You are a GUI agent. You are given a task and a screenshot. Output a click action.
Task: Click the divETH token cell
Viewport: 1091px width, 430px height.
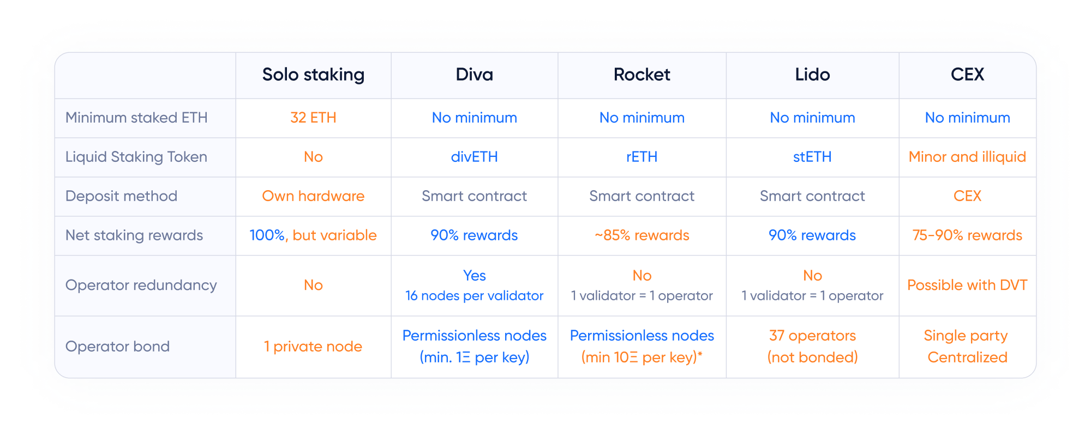pyautogui.click(x=474, y=157)
